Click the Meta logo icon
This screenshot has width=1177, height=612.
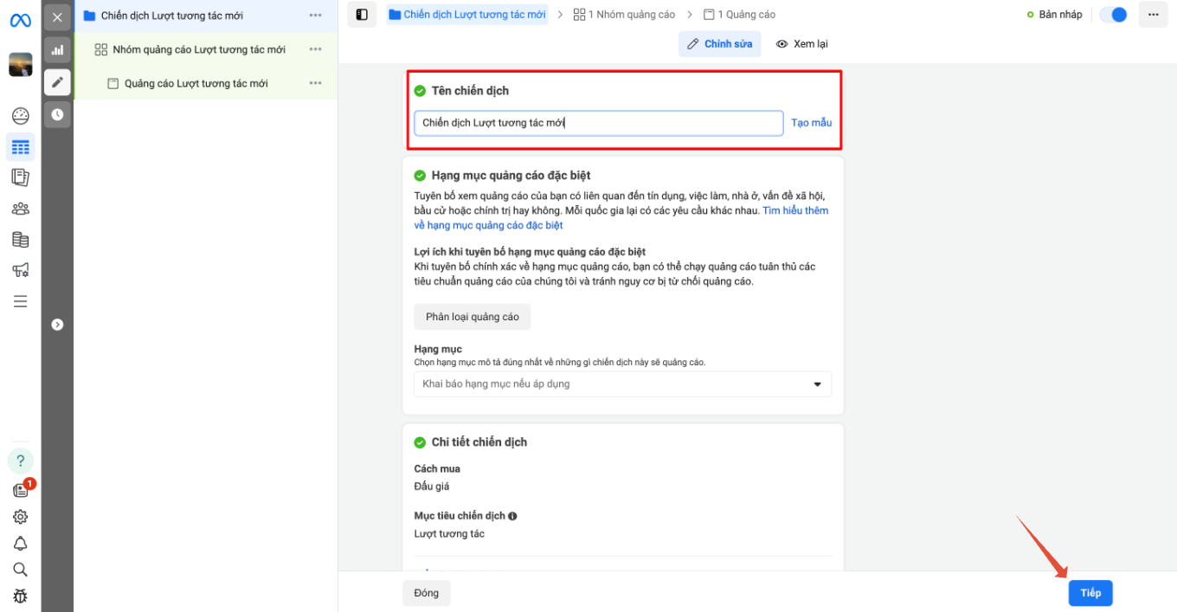[x=20, y=20]
